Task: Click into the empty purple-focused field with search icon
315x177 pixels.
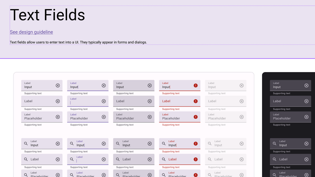Action: pos(88,160)
